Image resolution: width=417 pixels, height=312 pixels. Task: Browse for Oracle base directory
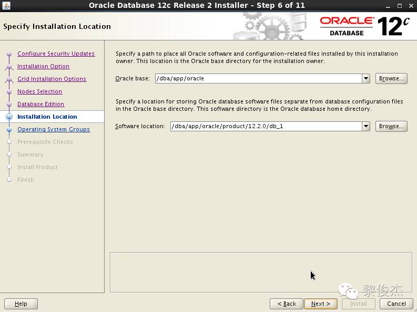pos(391,78)
